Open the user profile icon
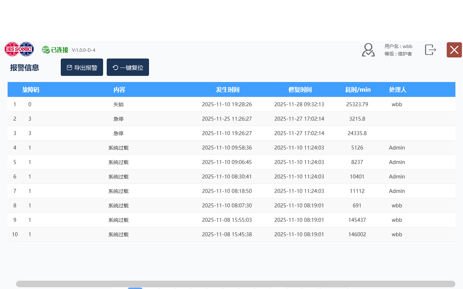Screen dimensions: 463x289 coord(368,50)
